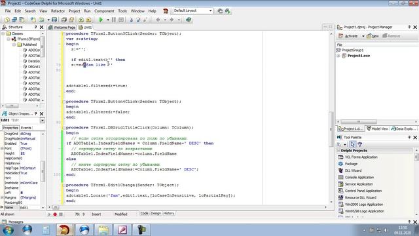Collapse the Published tree node
The height and width of the screenshot is (236, 419).
tap(14, 45)
